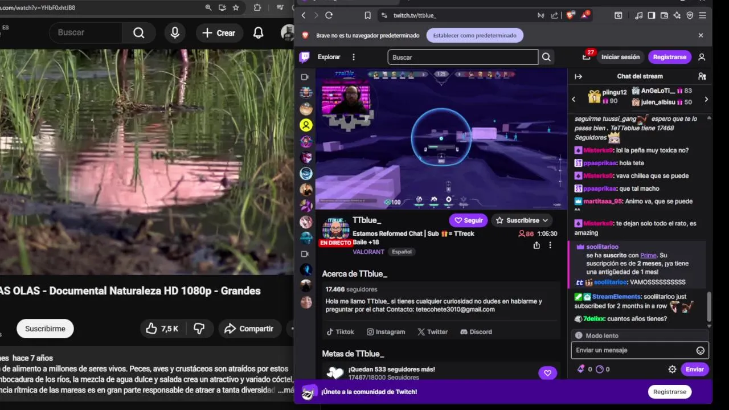Open extensions puzzle icon in left browser

[x=257, y=7]
